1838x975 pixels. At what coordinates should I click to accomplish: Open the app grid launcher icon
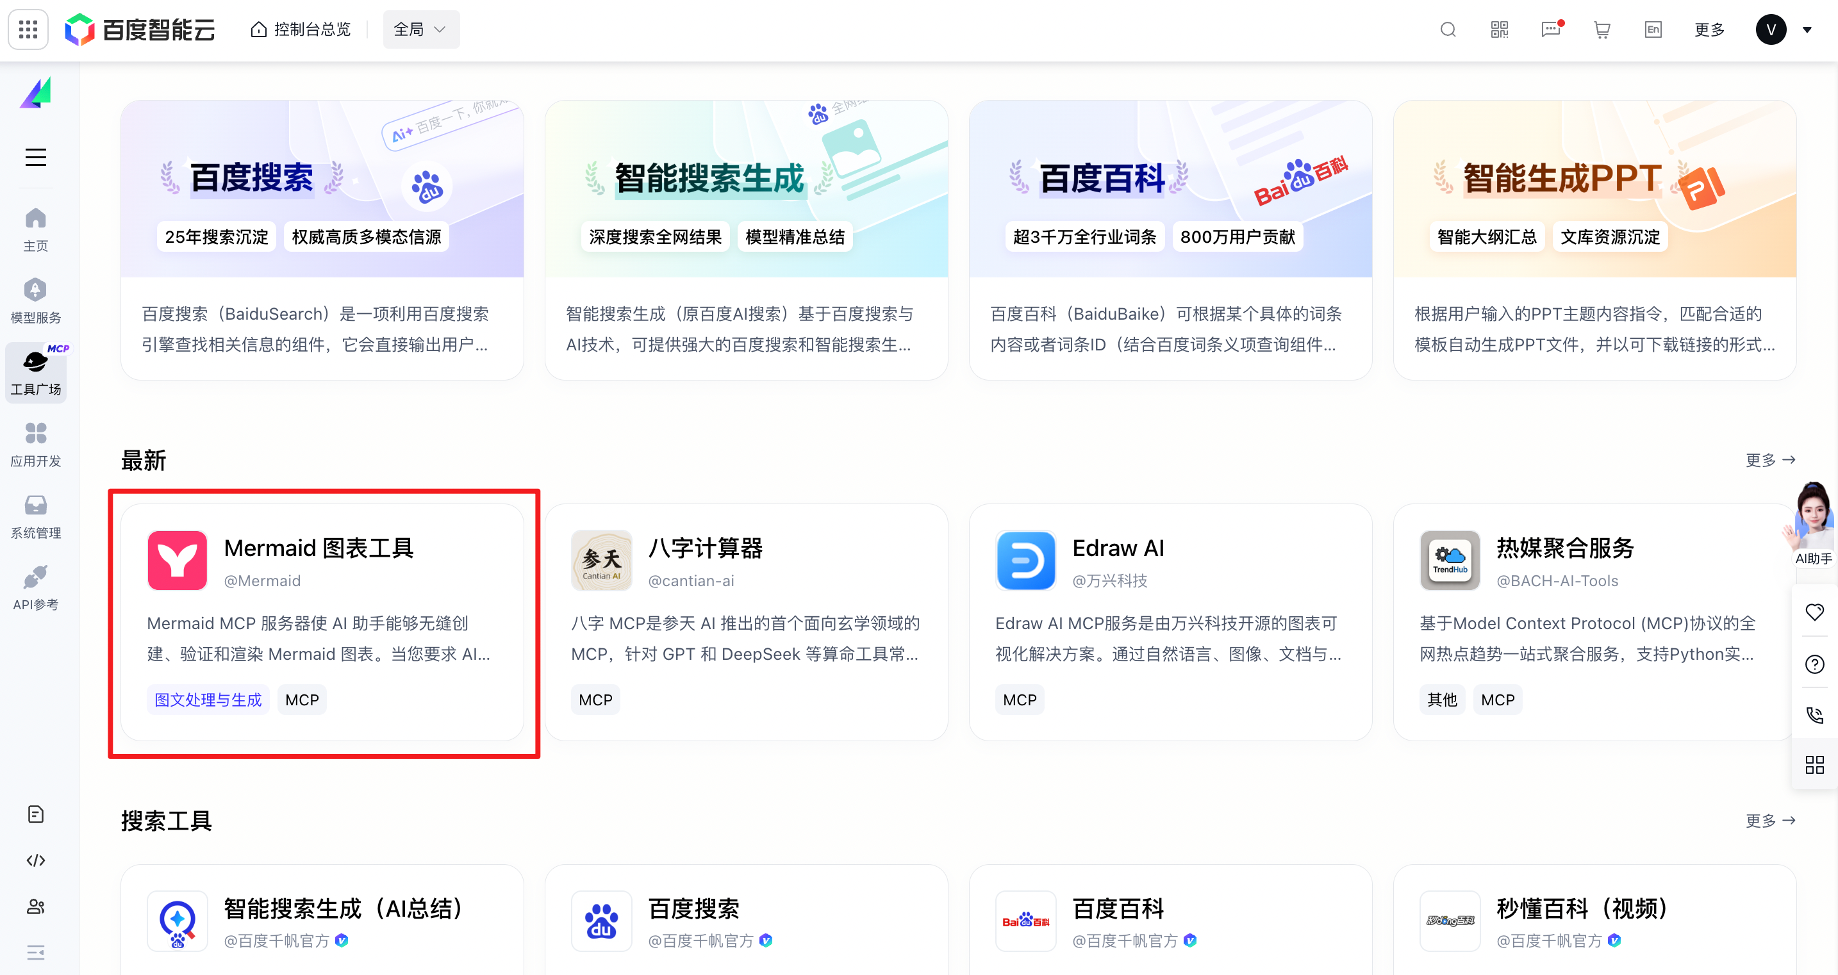click(28, 29)
